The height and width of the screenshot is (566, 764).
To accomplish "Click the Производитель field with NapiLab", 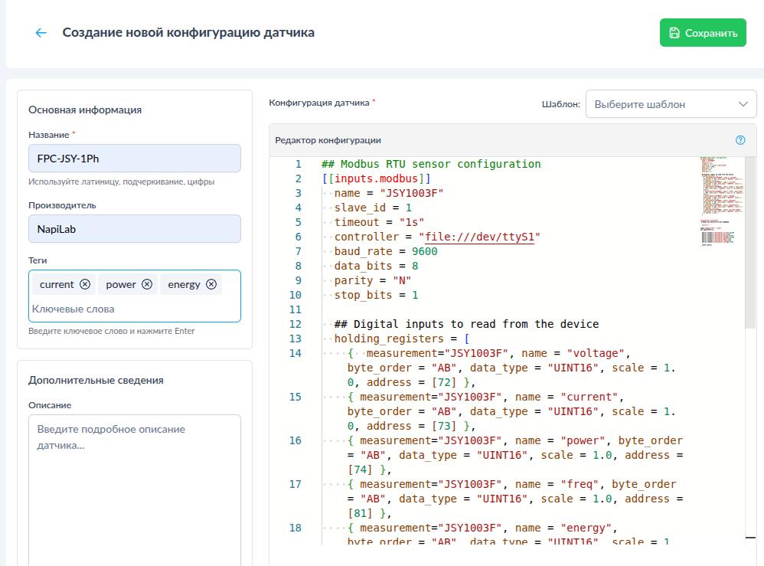I will click(x=134, y=229).
